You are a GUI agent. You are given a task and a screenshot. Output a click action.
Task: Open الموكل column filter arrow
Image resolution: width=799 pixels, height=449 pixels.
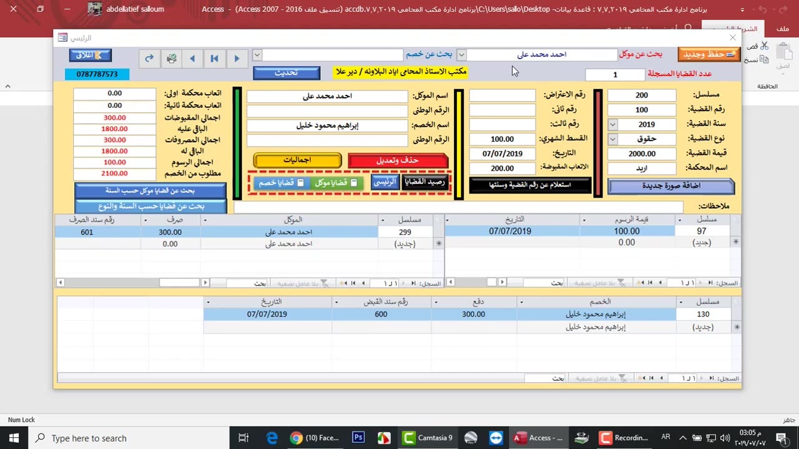(205, 220)
